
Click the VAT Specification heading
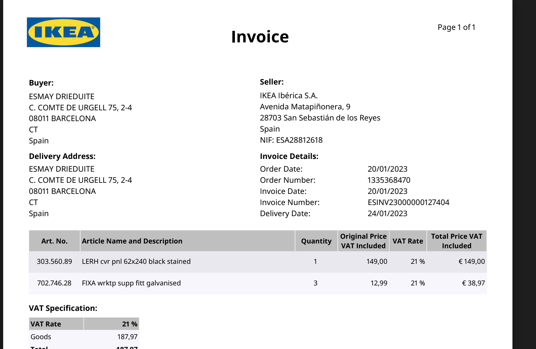[63, 308]
